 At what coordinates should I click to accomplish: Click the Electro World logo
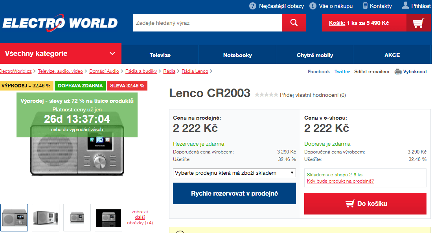tap(60, 23)
